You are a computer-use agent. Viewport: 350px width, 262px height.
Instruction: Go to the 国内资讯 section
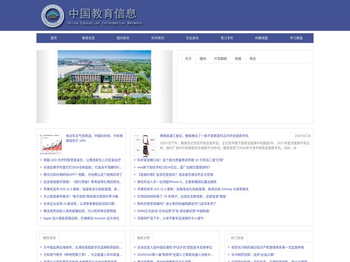click(123, 38)
